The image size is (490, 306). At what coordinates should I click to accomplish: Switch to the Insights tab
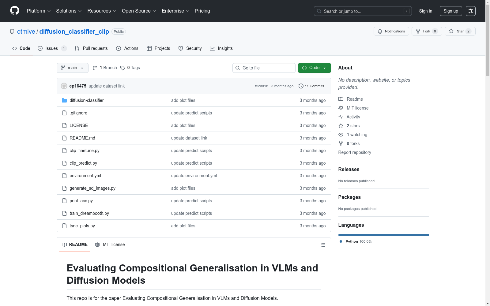coord(221,48)
